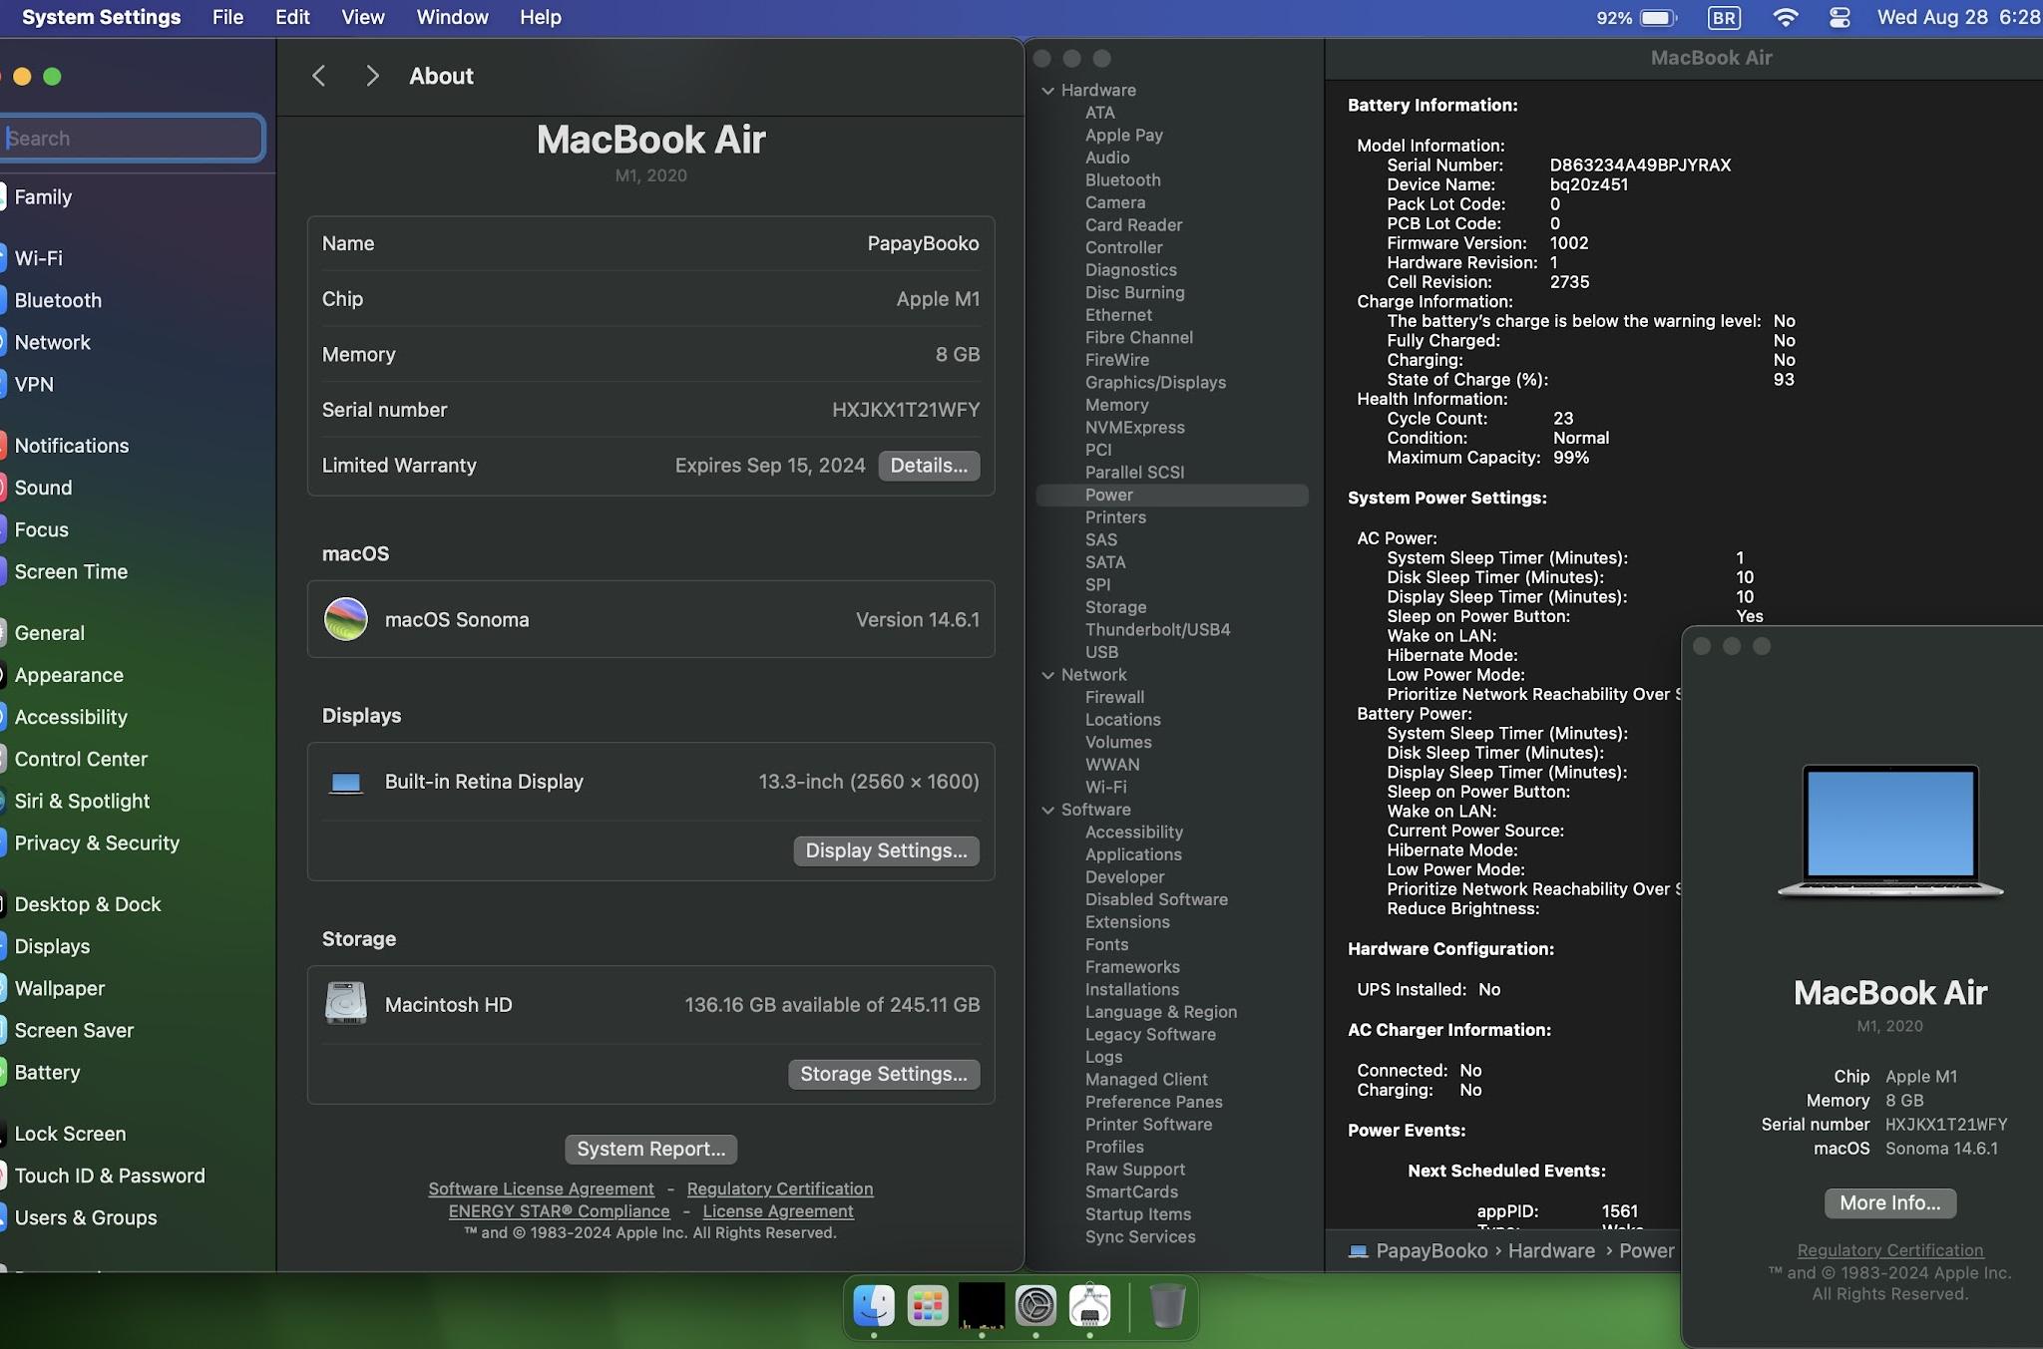
Task: Open Finder from the Dock
Action: click(874, 1305)
